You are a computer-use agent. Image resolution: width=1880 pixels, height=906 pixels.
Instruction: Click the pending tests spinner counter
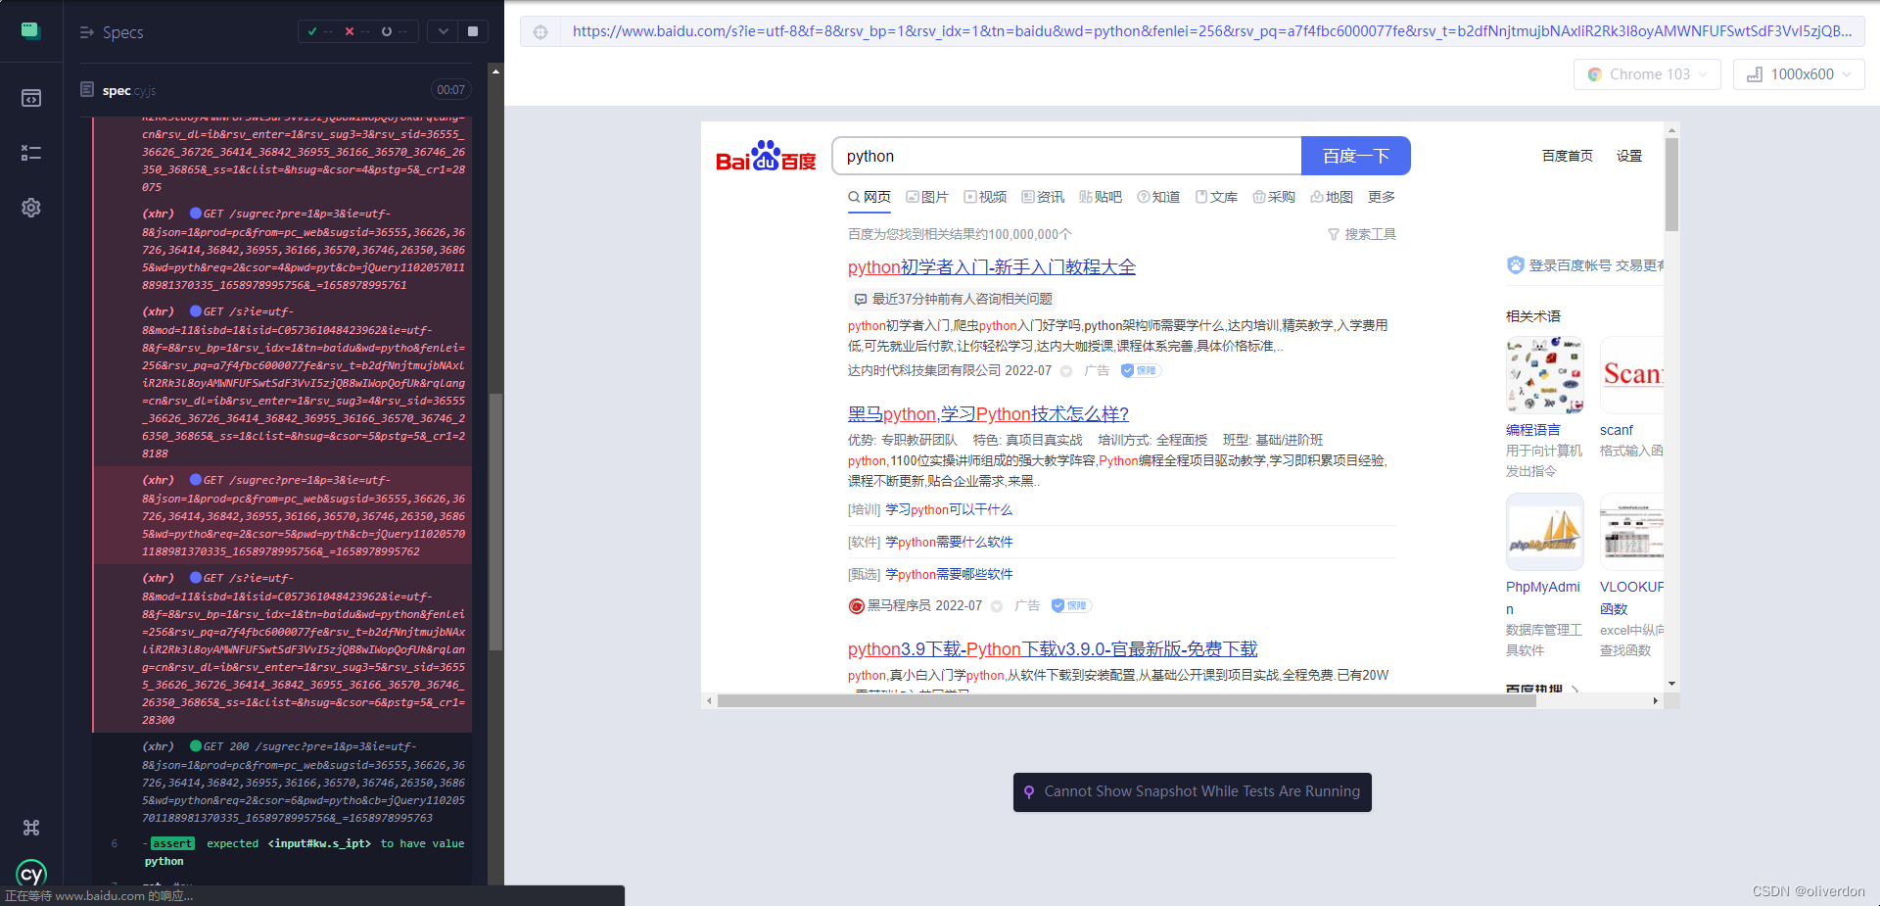[x=395, y=31]
